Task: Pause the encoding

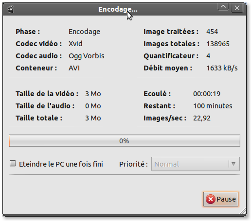Action: point(221,199)
